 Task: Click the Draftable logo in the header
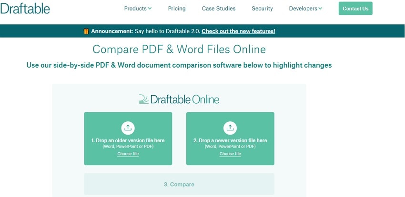pyautogui.click(x=25, y=9)
